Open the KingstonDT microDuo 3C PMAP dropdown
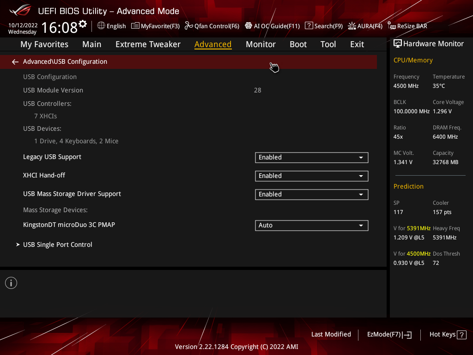This screenshot has height=355, width=473. (x=312, y=226)
